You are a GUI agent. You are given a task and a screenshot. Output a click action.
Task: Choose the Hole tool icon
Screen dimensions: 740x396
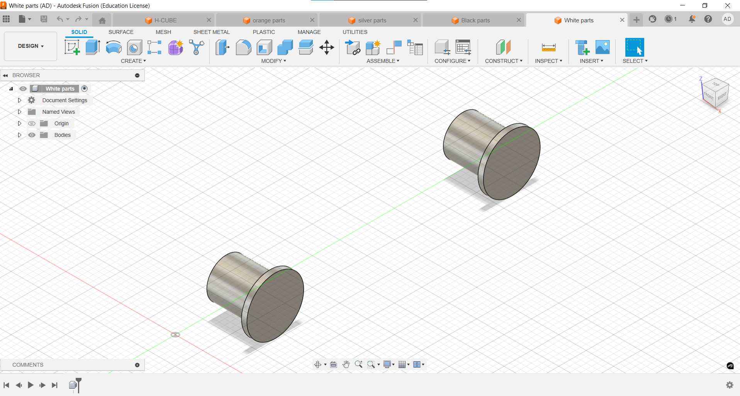coord(134,47)
